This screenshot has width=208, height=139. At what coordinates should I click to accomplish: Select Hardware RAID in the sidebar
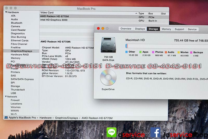pos(20,55)
